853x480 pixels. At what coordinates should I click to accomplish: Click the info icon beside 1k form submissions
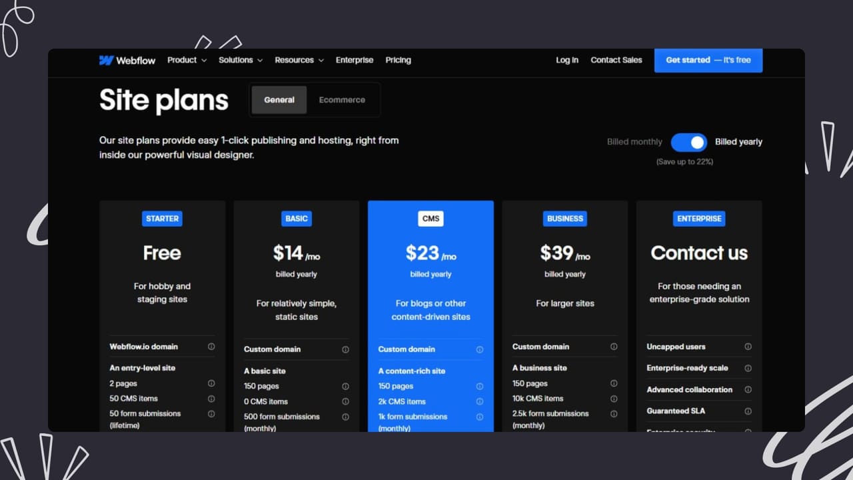(x=480, y=417)
